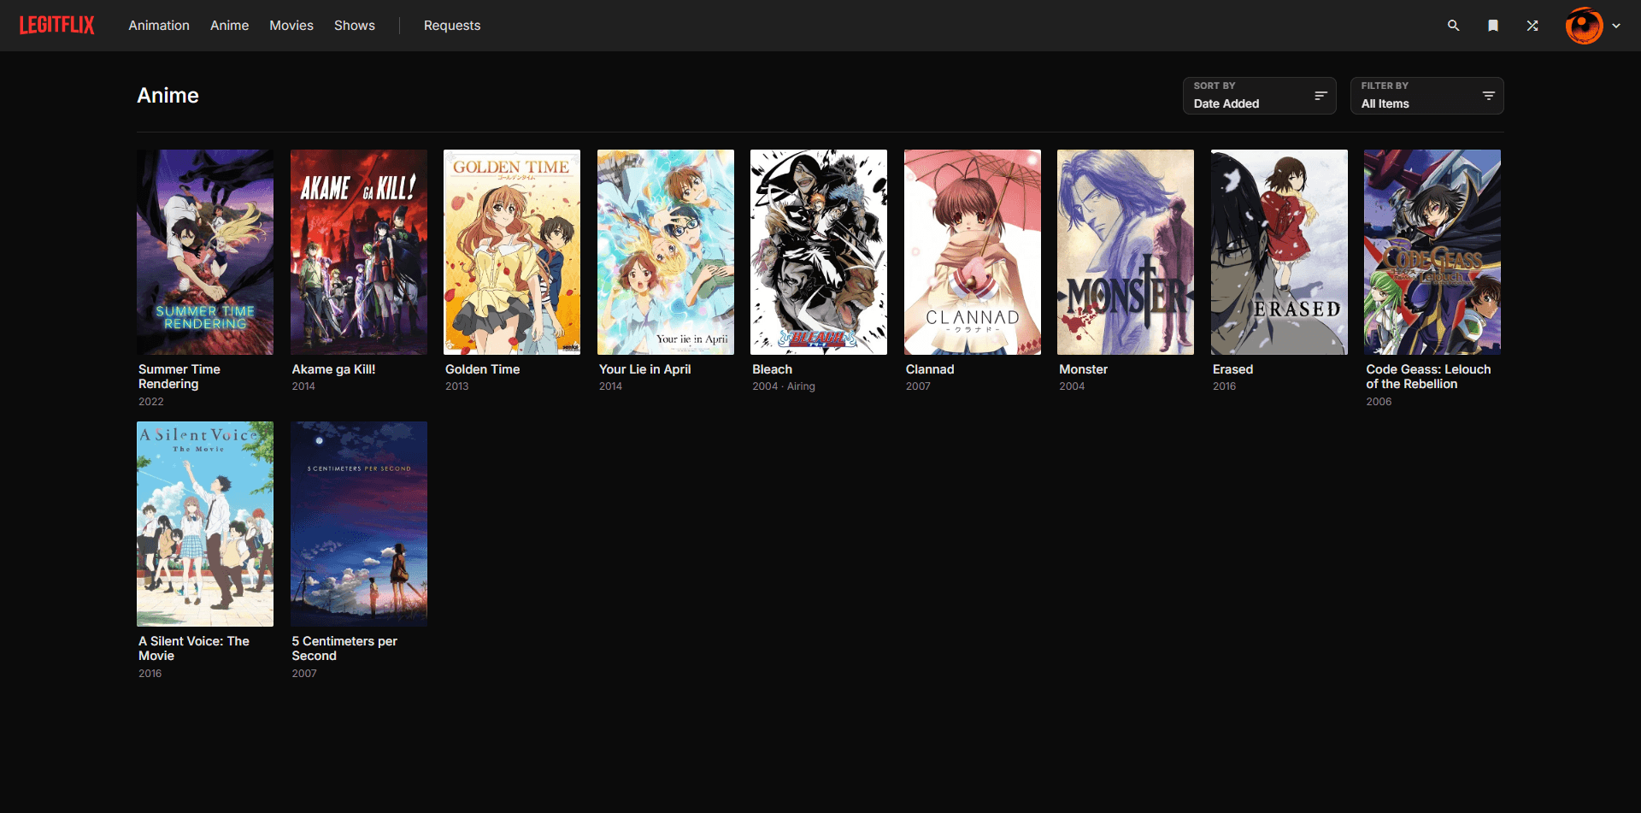This screenshot has width=1641, height=813.
Task: Open the Filter By All Items dropdown
Action: click(1426, 96)
